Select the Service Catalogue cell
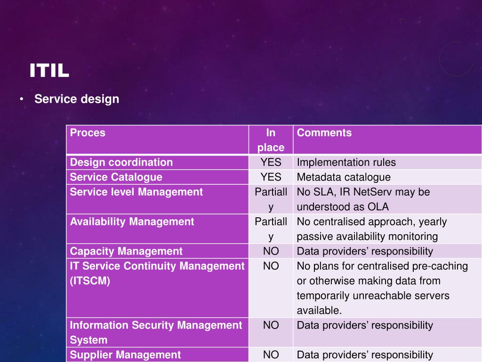 (157, 177)
